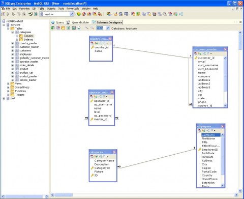Open the zoom percentage dropdown arrow
The image size is (244, 199).
(108, 28)
